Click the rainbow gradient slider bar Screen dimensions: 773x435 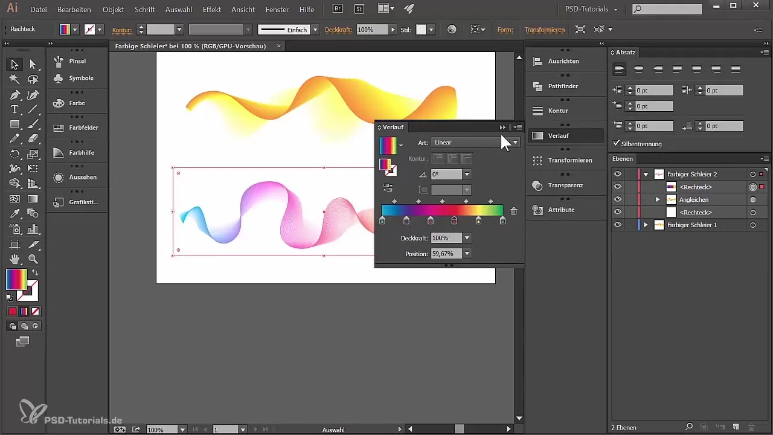[442, 210]
